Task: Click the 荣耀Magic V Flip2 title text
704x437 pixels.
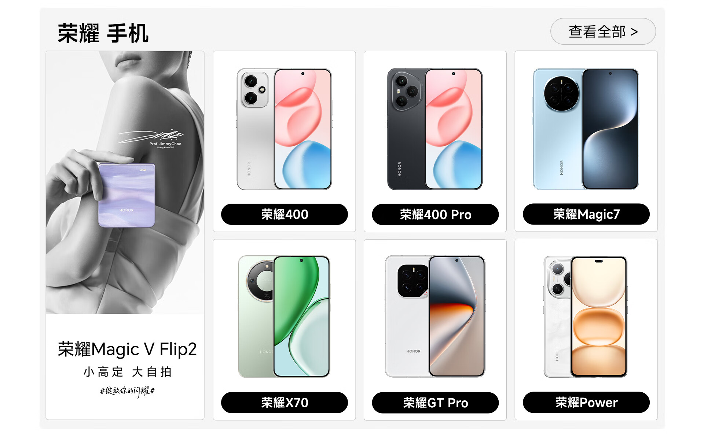Action: (x=127, y=349)
